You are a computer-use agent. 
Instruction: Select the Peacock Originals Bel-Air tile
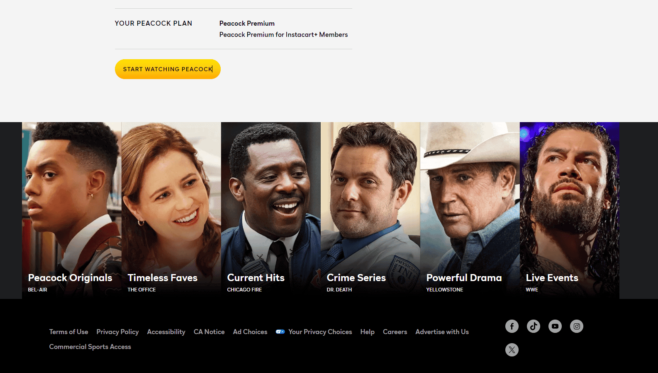coord(71,210)
